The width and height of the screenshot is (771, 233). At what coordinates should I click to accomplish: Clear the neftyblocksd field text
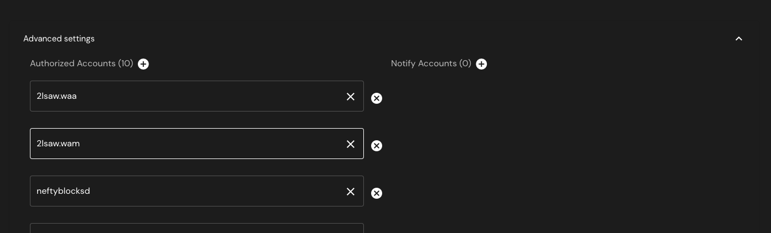(351, 192)
